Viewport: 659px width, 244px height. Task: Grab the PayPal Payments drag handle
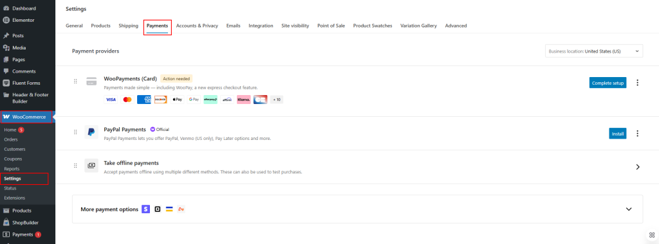[x=76, y=132]
